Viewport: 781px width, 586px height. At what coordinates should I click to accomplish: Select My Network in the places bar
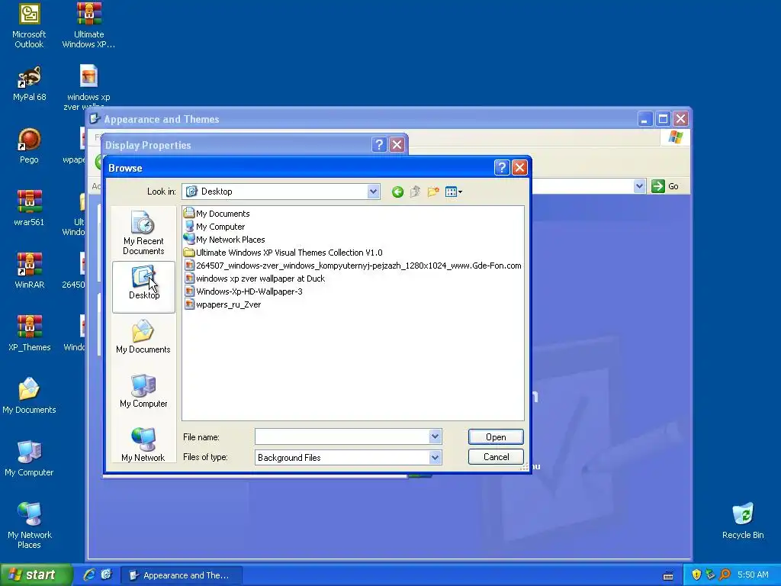tap(143, 445)
